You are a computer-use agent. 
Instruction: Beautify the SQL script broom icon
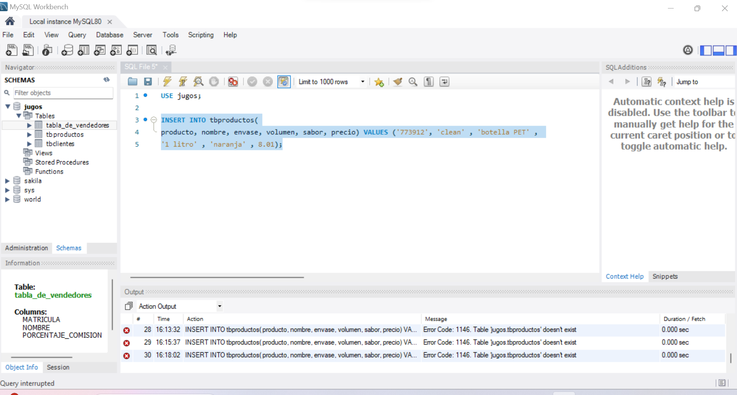coord(398,81)
